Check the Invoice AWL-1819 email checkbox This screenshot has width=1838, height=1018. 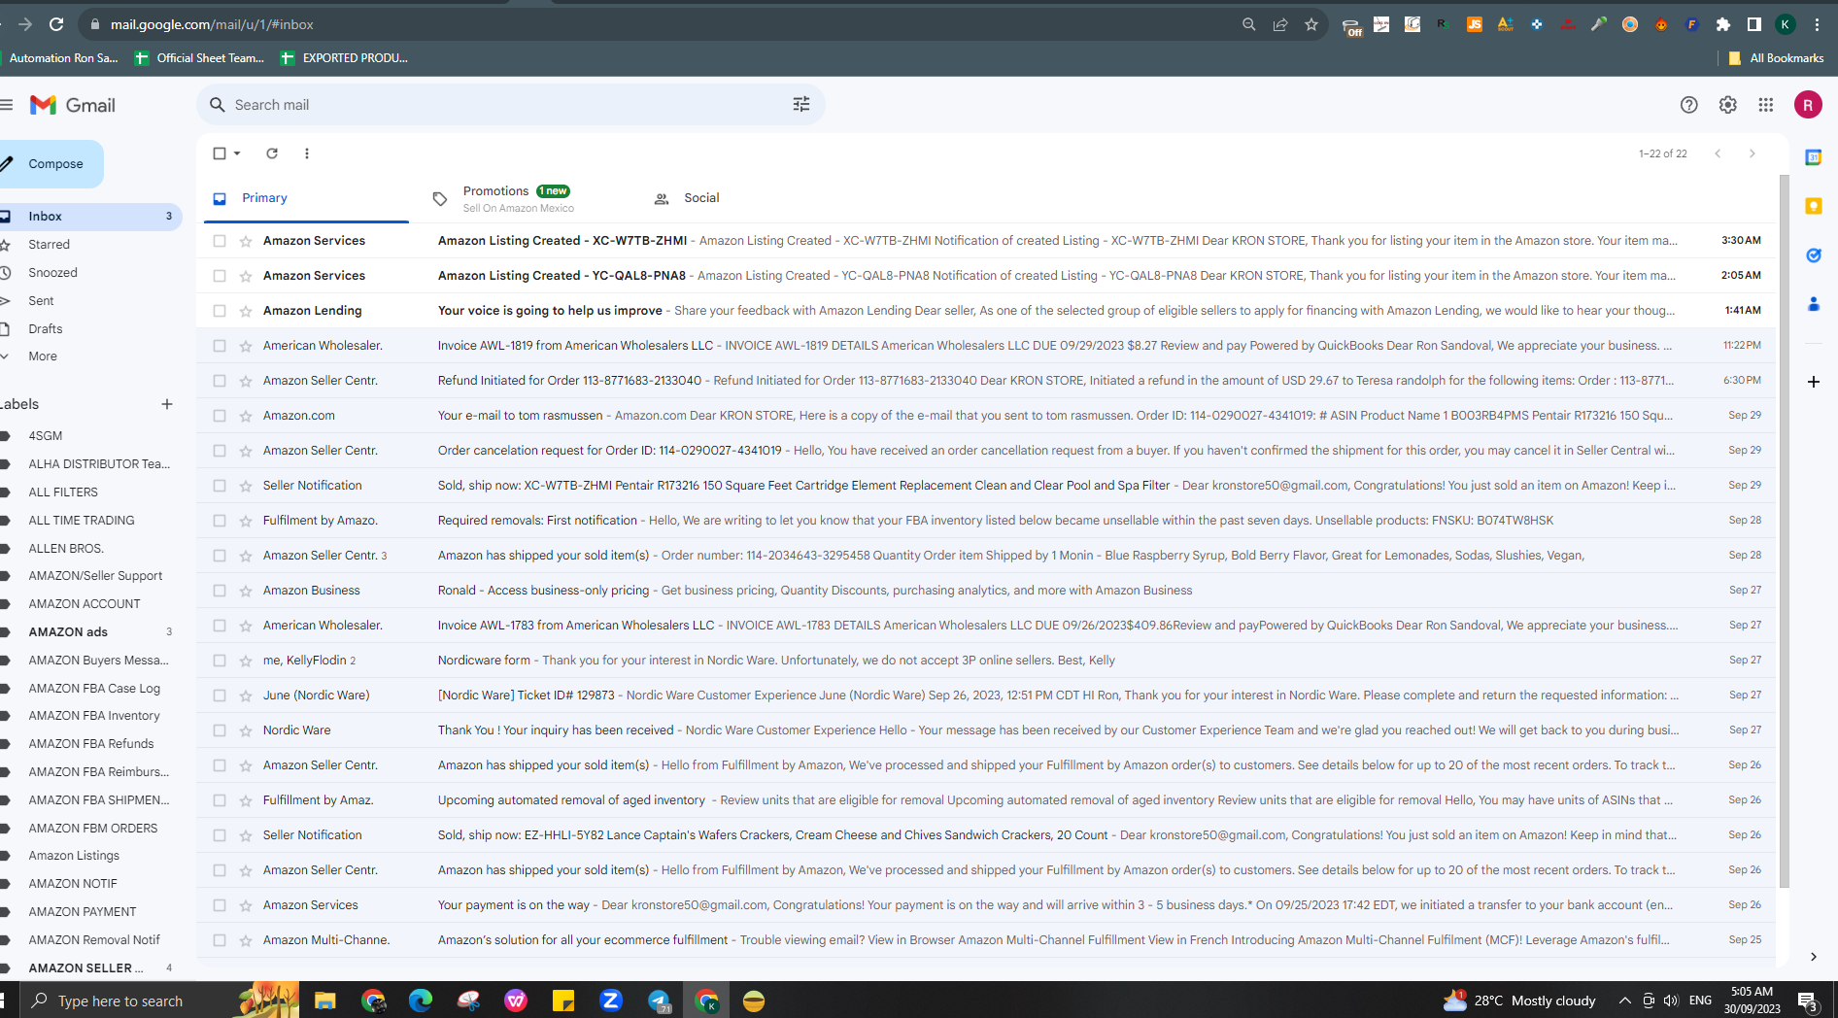pos(220,346)
